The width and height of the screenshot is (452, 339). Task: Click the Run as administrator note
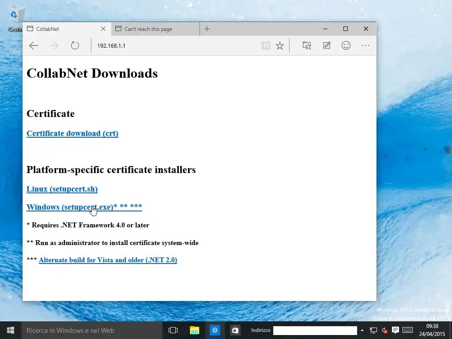pyautogui.click(x=113, y=243)
